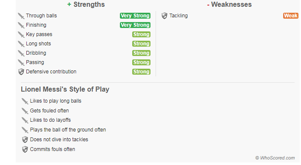Click the shield icon by Does not dive into tackles
The width and height of the screenshot is (301, 165).
pos(25,140)
